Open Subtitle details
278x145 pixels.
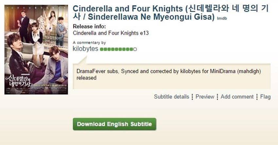[171, 97]
